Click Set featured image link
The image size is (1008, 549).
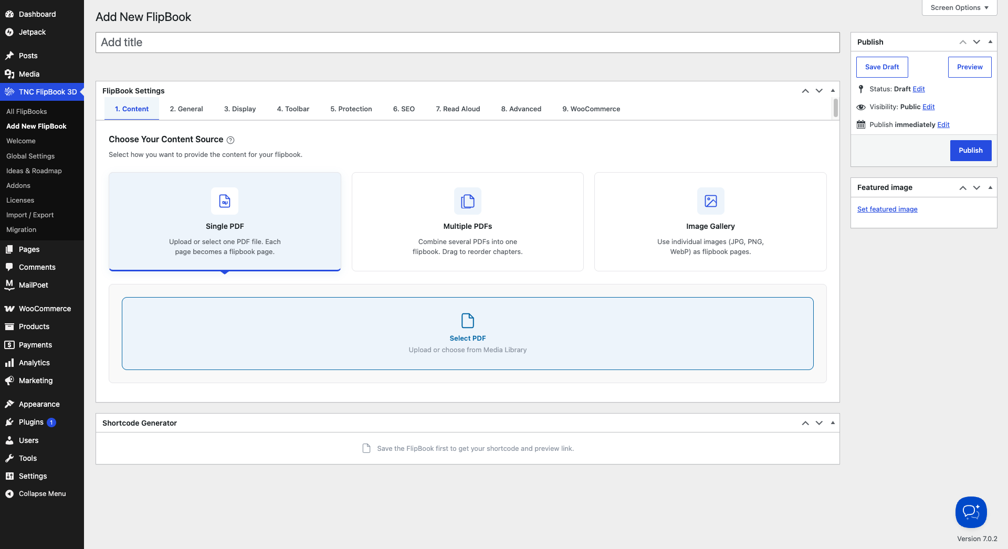(887, 209)
